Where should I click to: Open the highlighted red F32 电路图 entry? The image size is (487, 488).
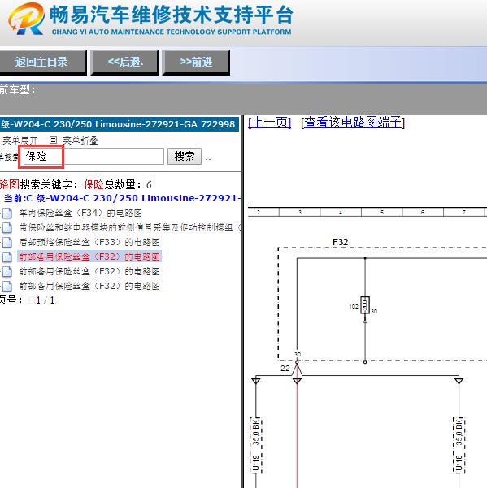point(89,257)
